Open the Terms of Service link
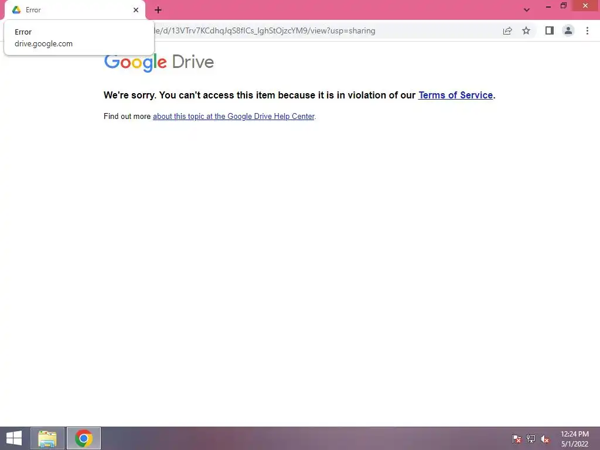600x450 pixels. click(455, 96)
